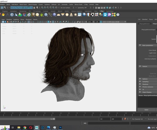Toggle the grid display in panel toolbar
This screenshot has width=157, height=130.
(29, 22)
